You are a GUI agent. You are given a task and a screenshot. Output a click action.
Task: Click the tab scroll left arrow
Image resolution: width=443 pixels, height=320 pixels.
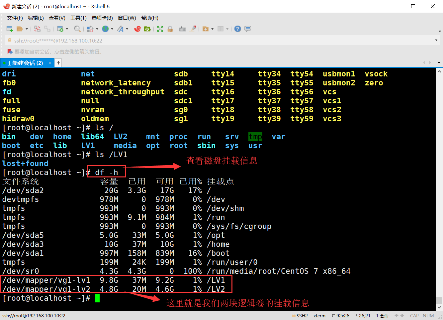tap(424, 63)
